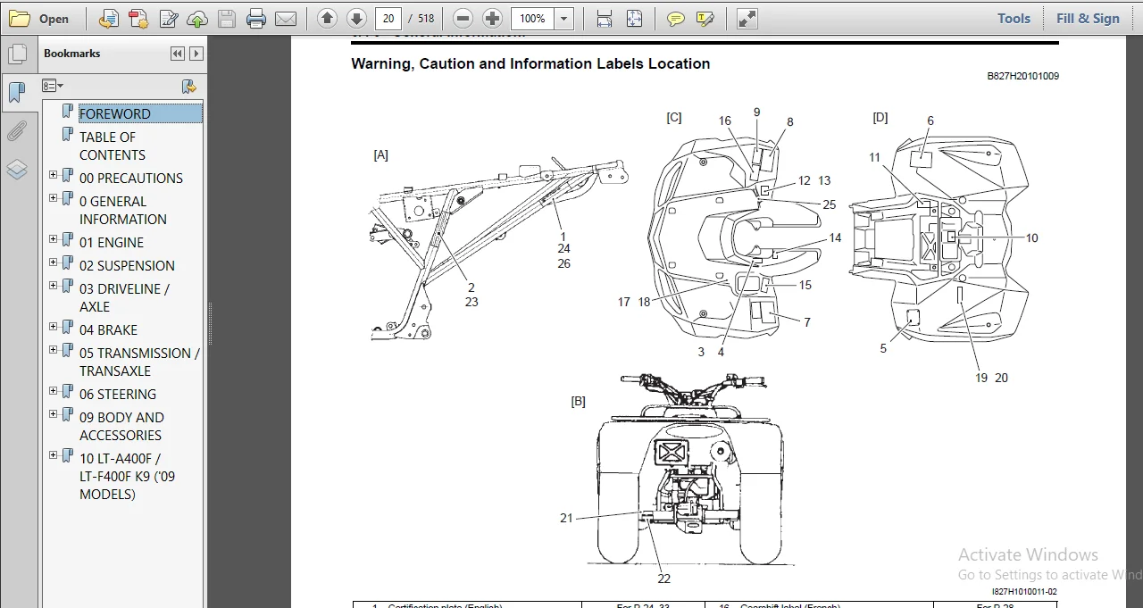Click the heading Warning, Caution and Information Labels Location

(530, 63)
